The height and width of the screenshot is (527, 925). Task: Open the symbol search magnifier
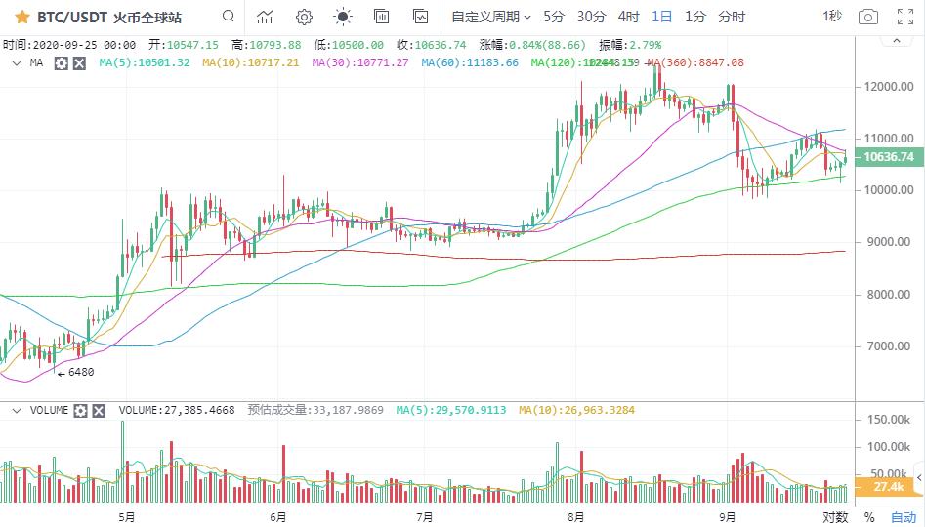(228, 17)
